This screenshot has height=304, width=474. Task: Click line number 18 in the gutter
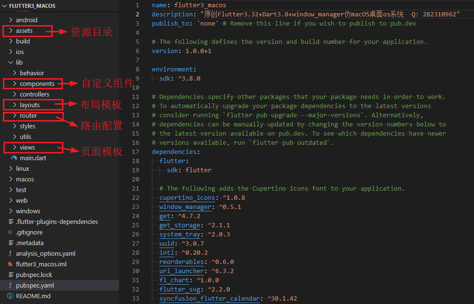pyautogui.click(x=135, y=161)
